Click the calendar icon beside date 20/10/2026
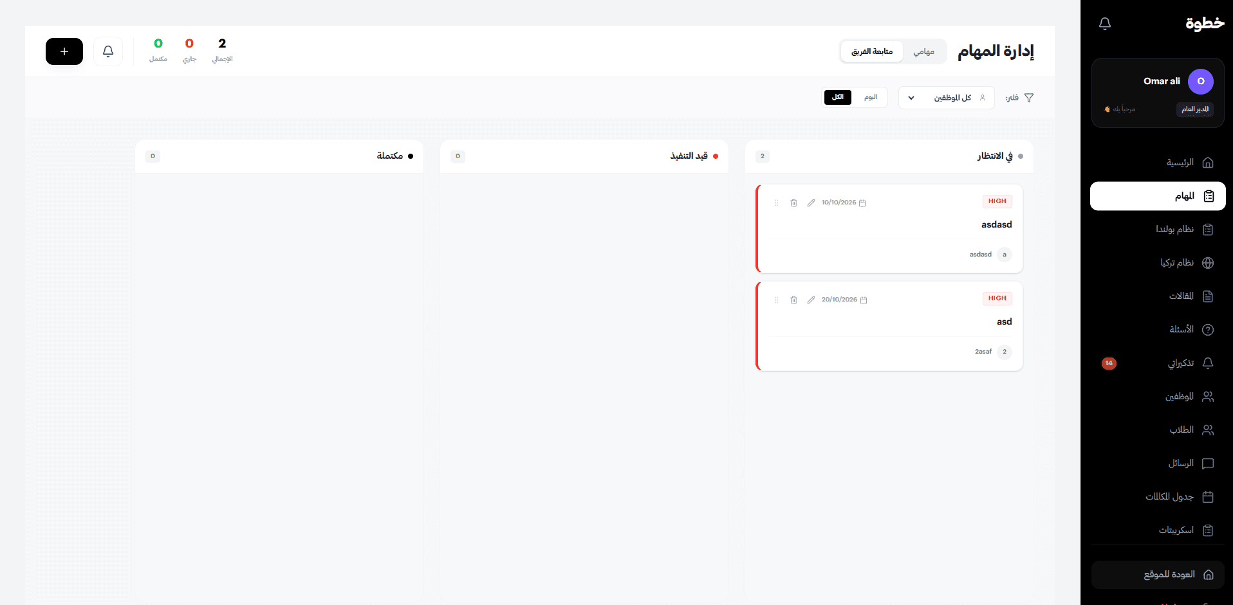This screenshot has width=1233, height=605. point(864,300)
